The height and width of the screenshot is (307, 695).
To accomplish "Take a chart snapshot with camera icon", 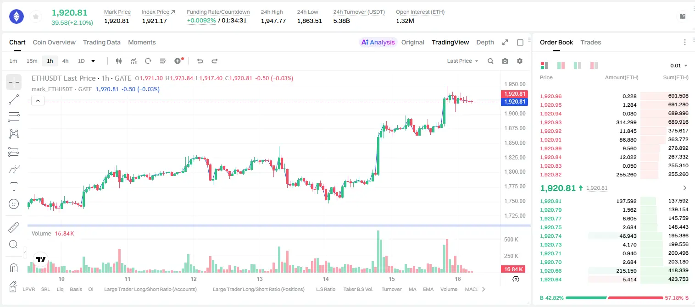I will coord(505,61).
